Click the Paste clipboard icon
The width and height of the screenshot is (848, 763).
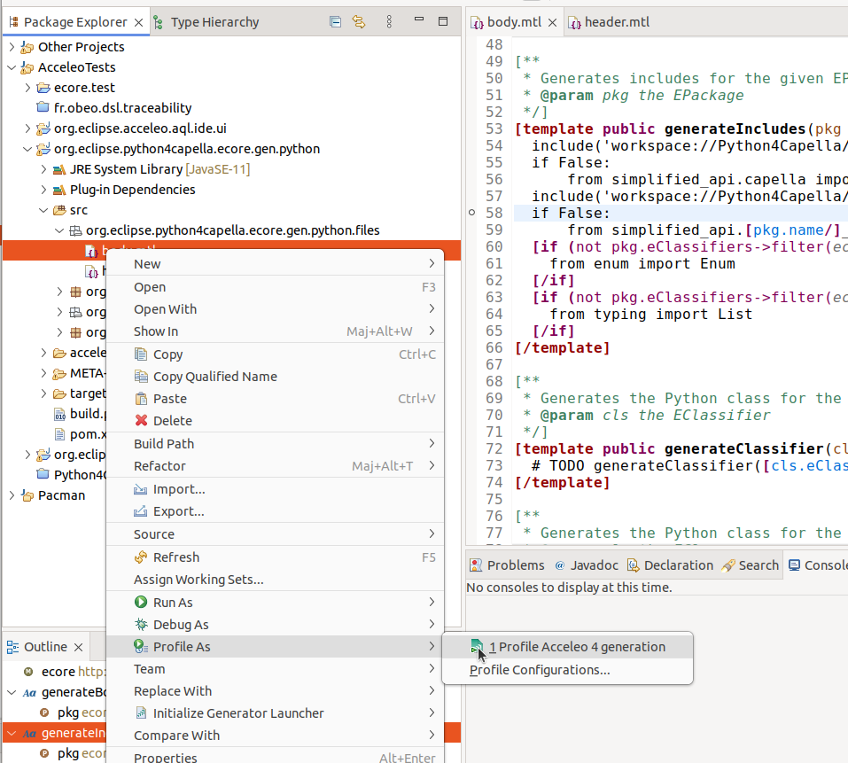[x=141, y=399]
